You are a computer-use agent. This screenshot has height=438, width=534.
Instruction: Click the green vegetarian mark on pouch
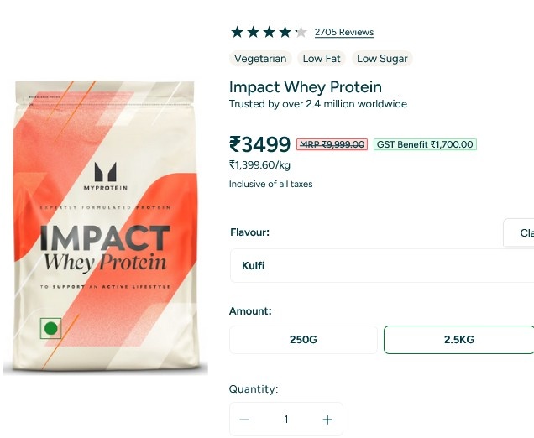click(51, 328)
